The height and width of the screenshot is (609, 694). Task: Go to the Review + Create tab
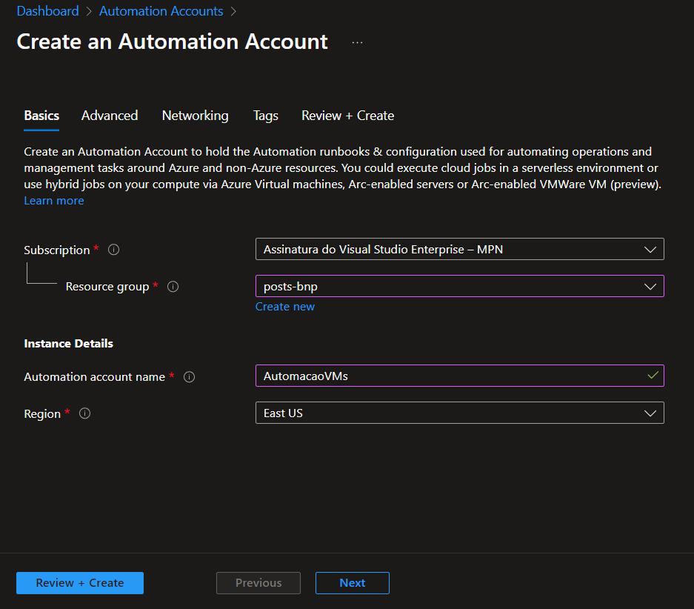(x=347, y=116)
